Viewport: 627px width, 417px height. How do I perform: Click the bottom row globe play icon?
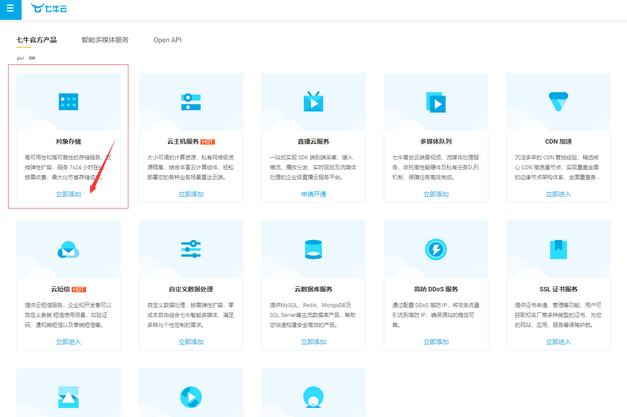click(191, 397)
